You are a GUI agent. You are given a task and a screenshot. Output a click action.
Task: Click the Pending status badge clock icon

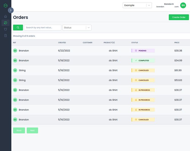(x=136, y=51)
